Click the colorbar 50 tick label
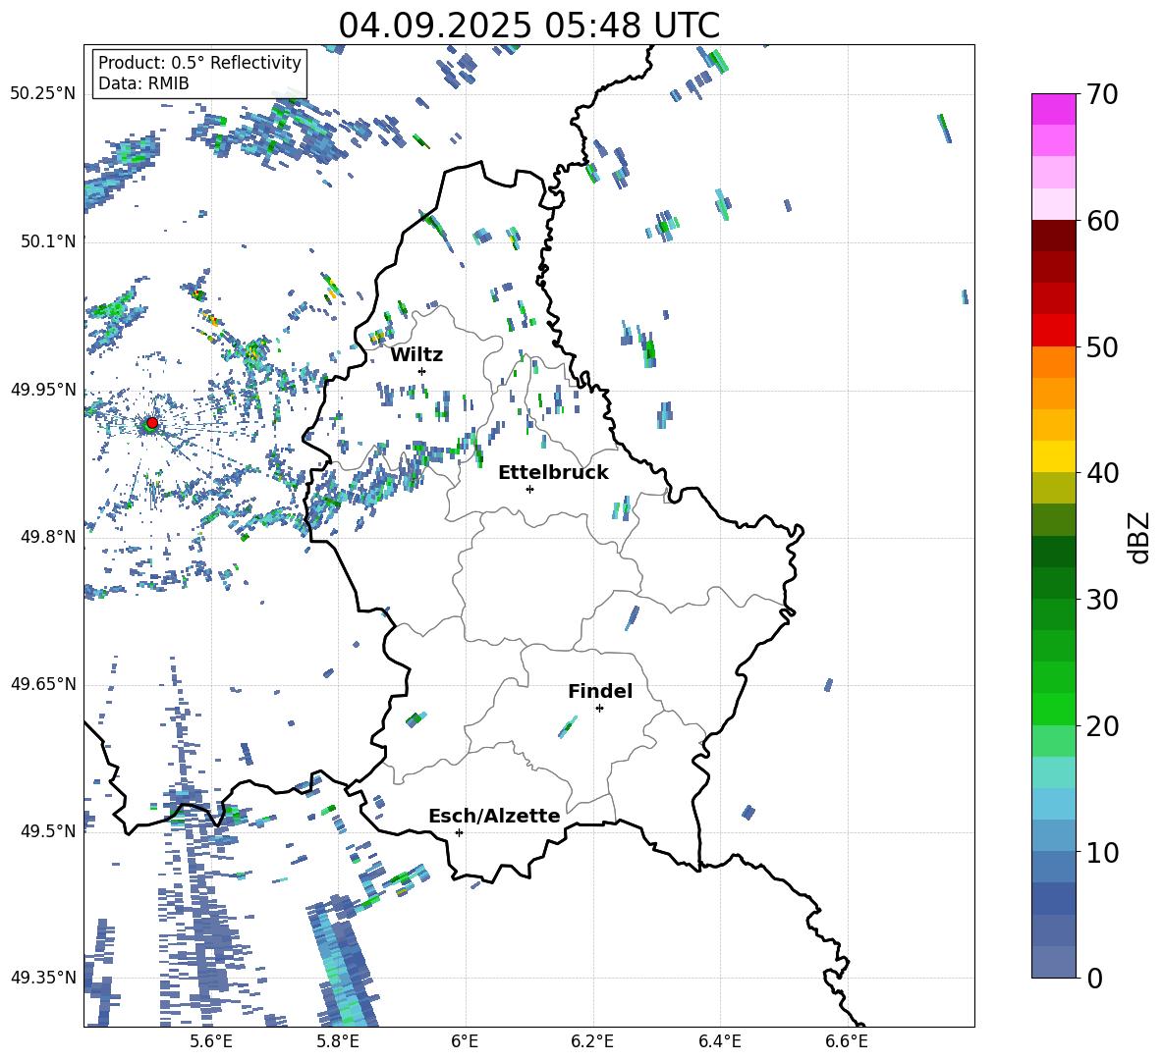The height and width of the screenshot is (1061, 1163). pyautogui.click(x=1102, y=346)
